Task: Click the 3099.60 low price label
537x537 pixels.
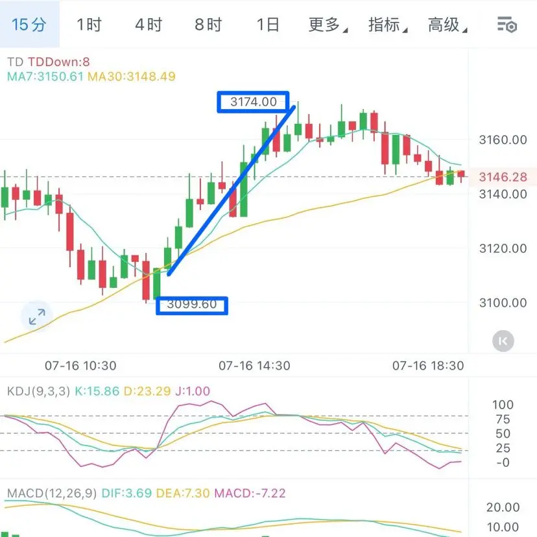Action: click(x=192, y=304)
